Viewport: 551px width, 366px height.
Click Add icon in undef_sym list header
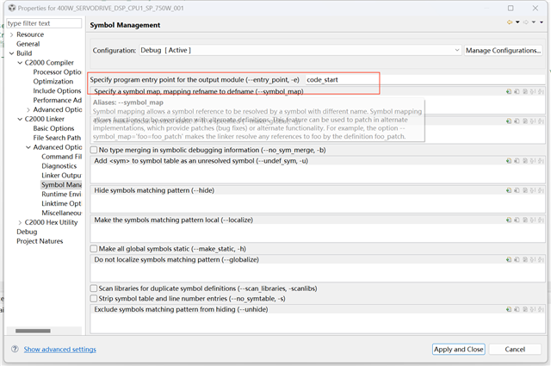(508, 160)
